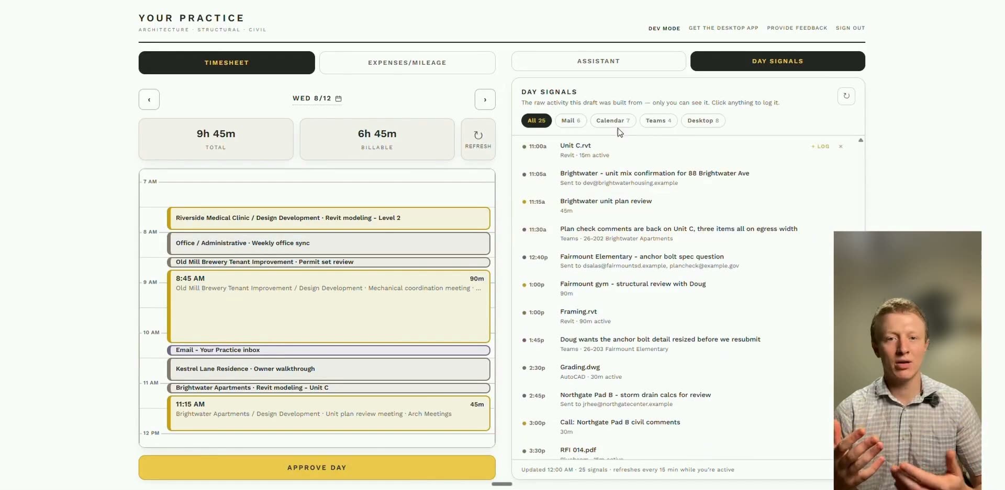Filter signals by Teams
1005x490 pixels.
pyautogui.click(x=658, y=121)
